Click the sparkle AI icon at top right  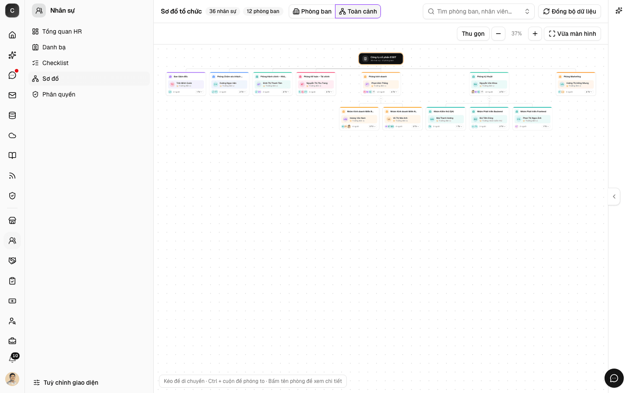[619, 11]
